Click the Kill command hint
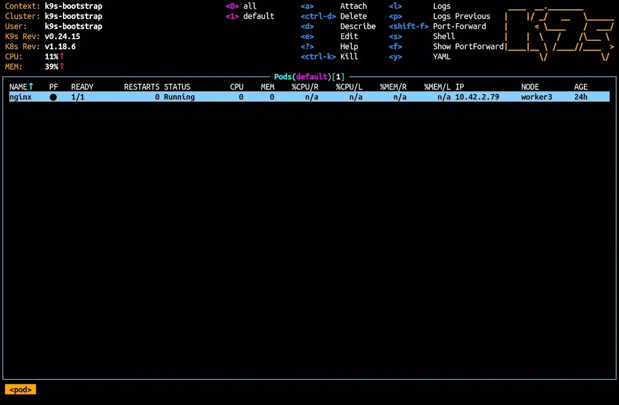 (x=349, y=56)
